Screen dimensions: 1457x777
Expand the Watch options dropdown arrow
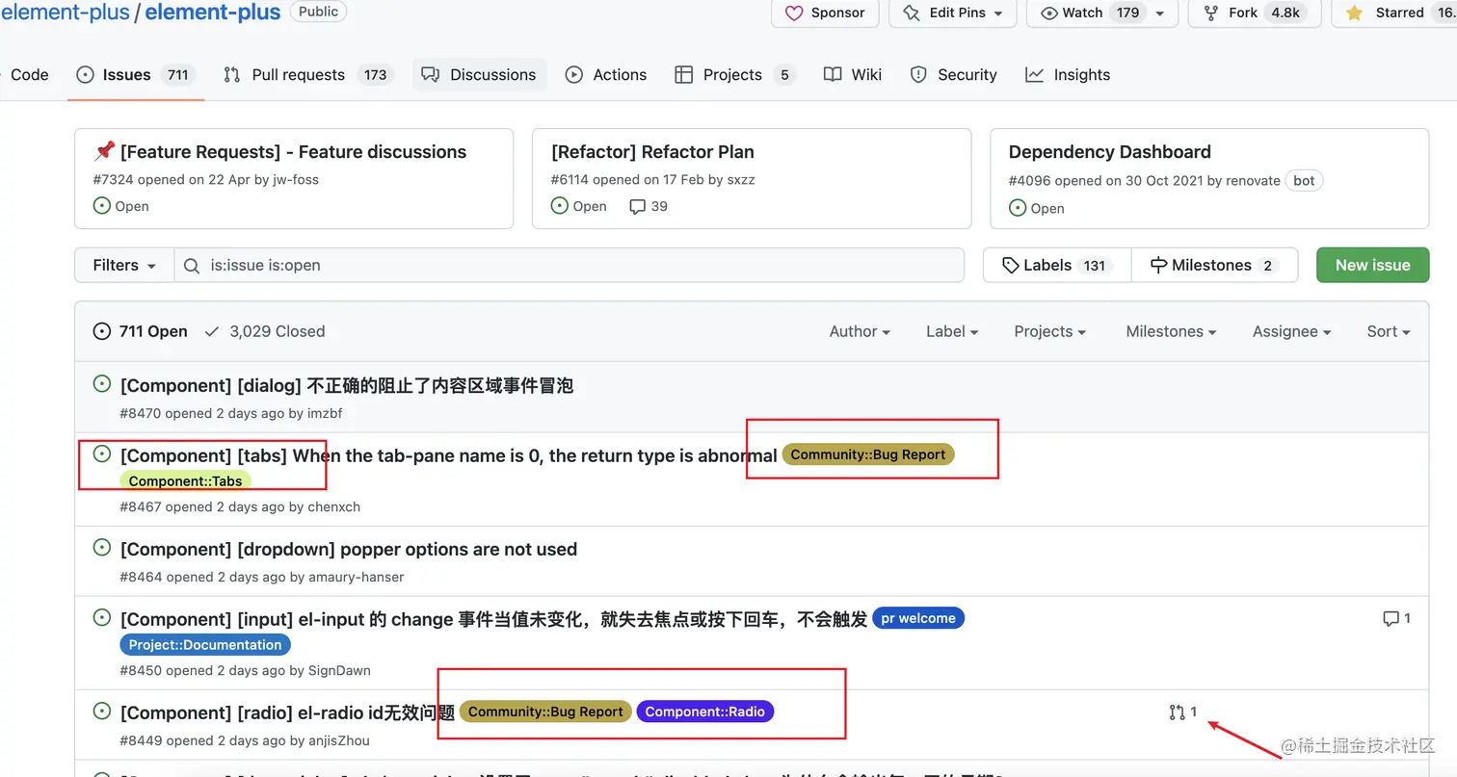1160,13
